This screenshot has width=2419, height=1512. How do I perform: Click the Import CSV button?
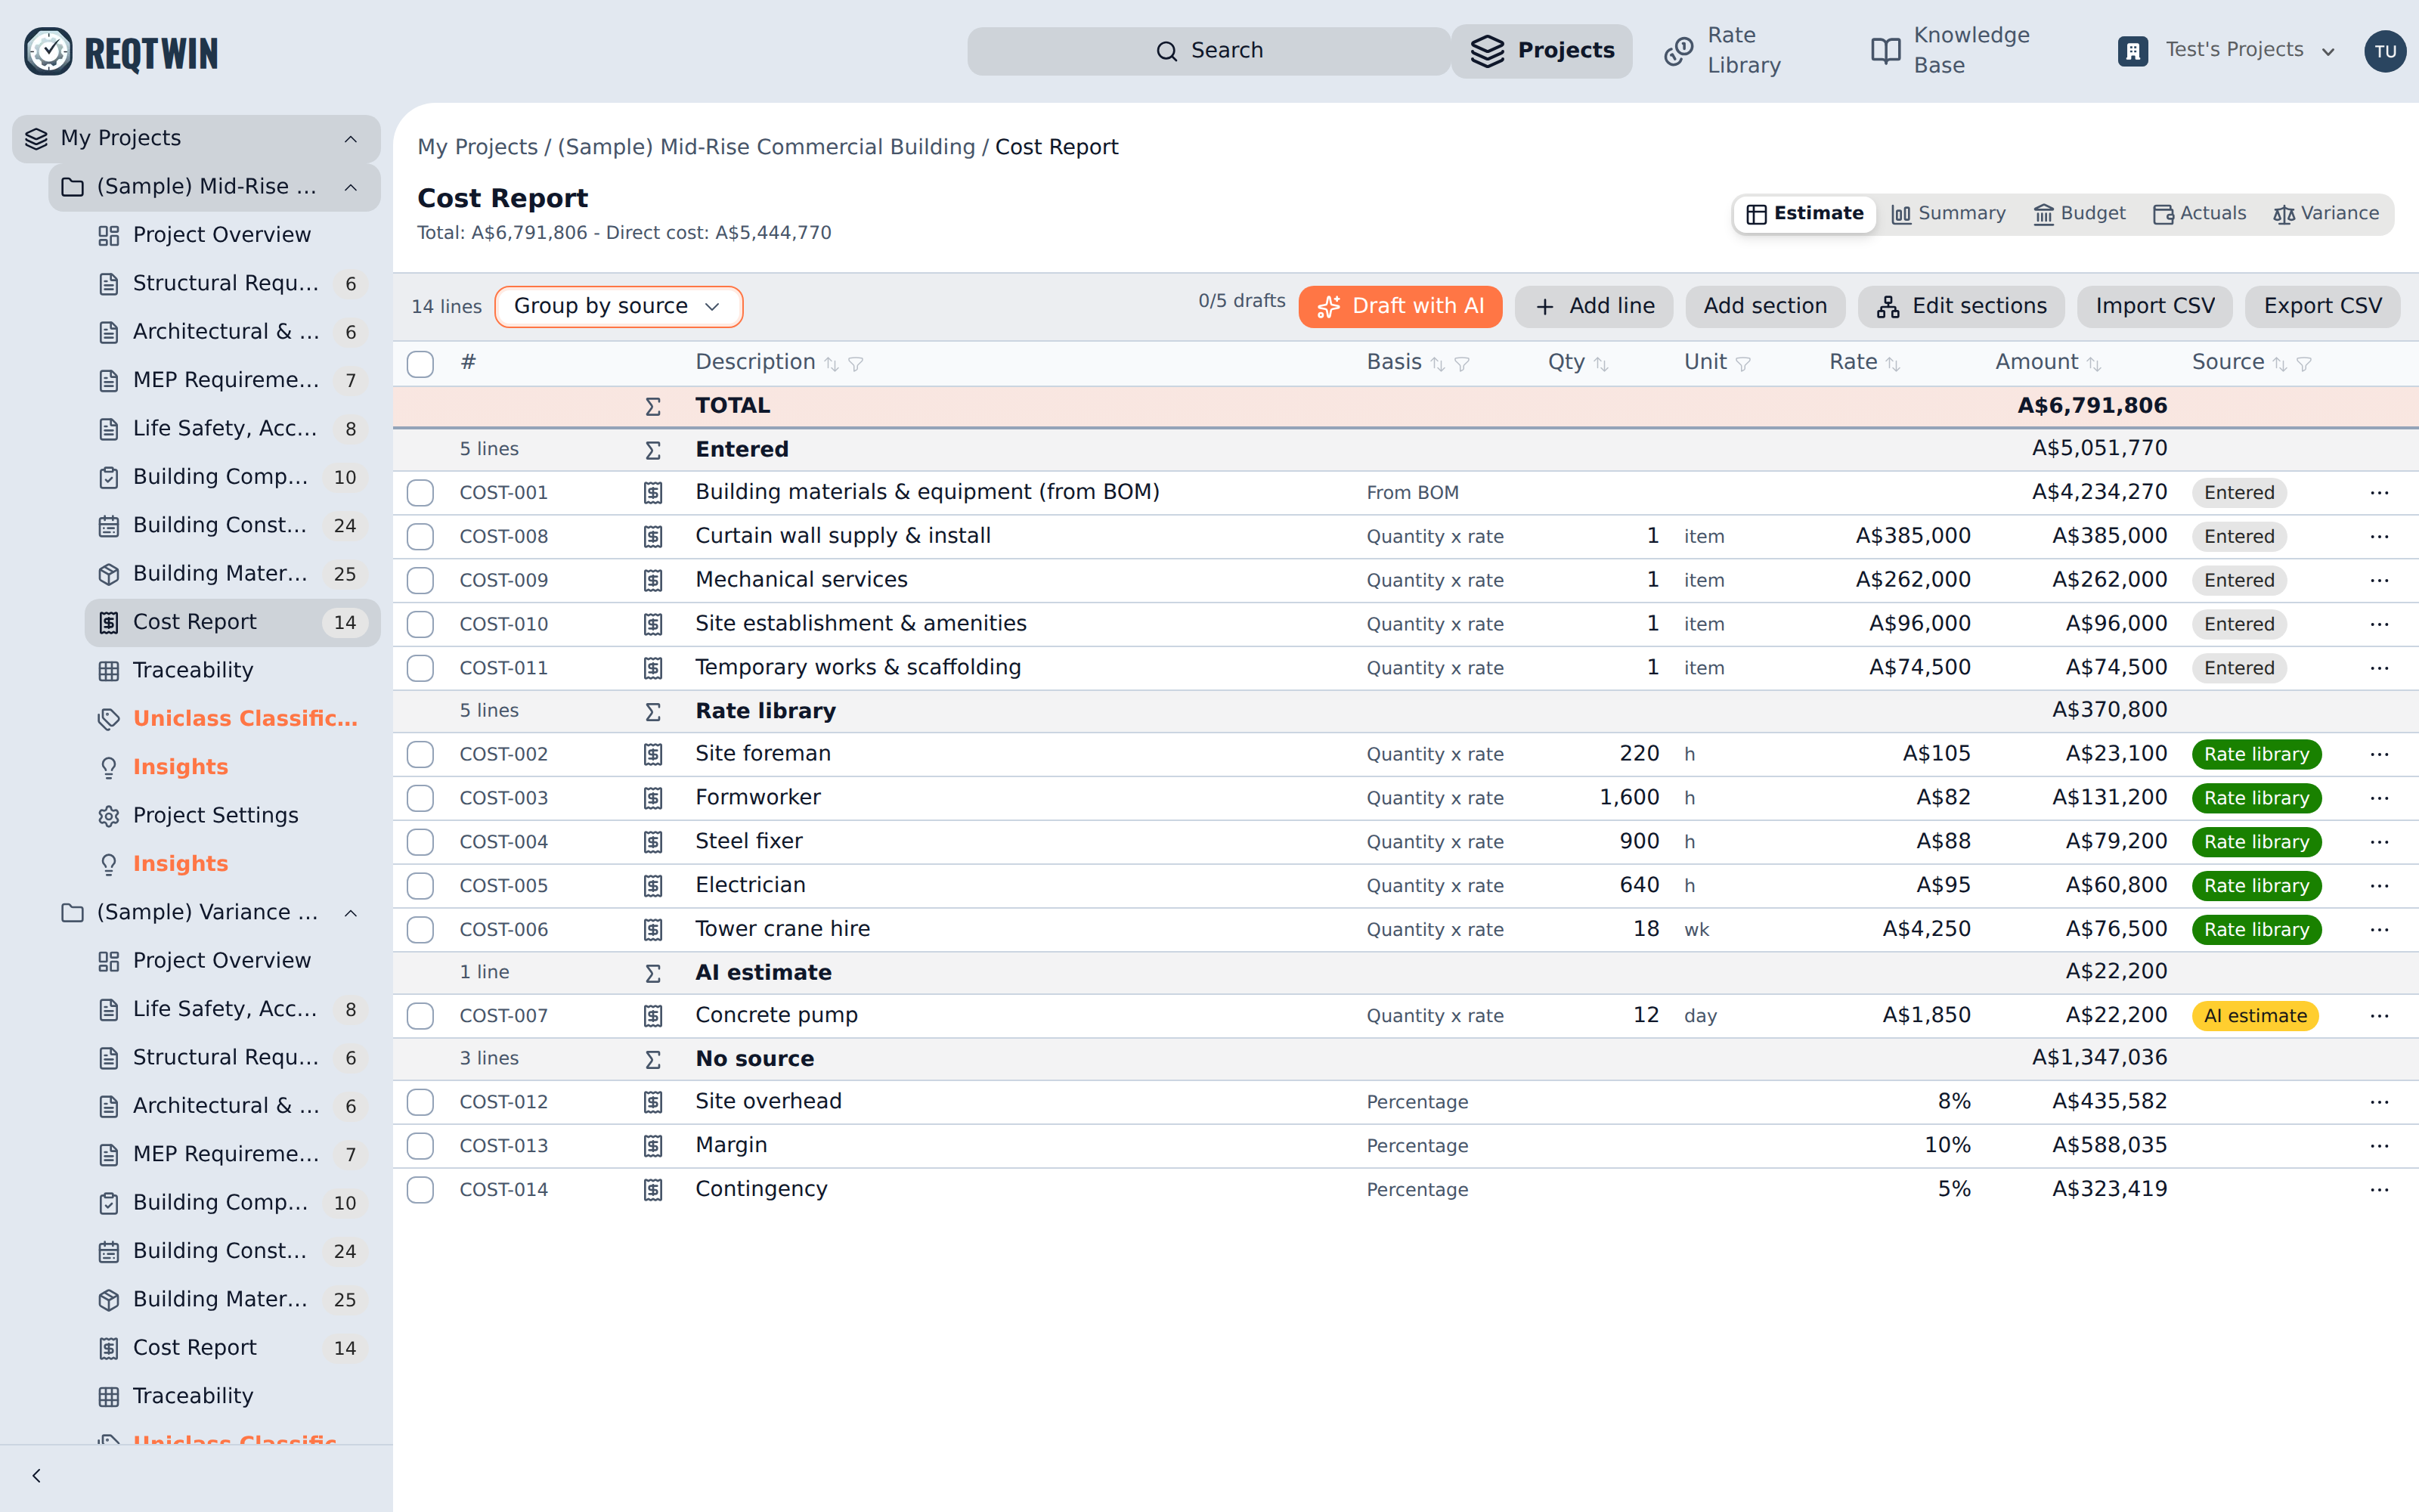point(2154,306)
